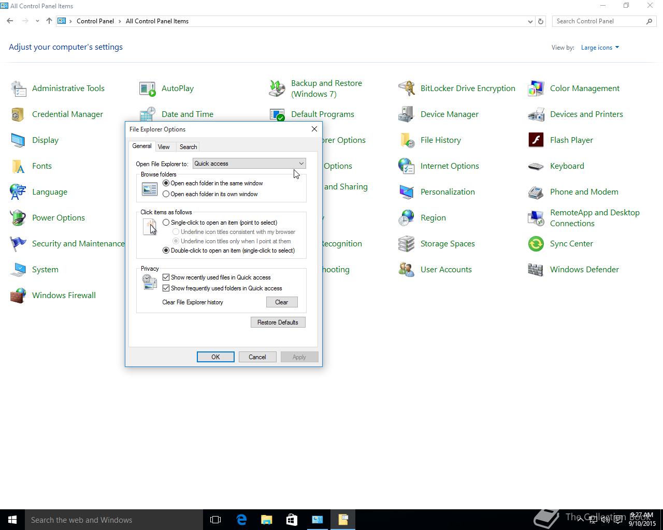Refresh the Control Panel address bar
Screen dimensions: 663x530
pyautogui.click(x=541, y=21)
